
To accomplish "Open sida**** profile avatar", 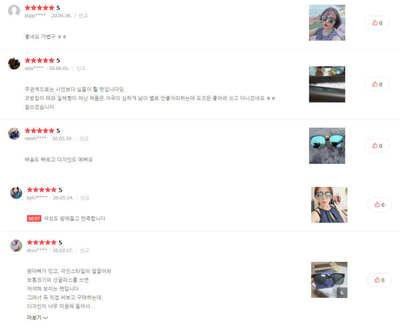I will click(14, 63).
